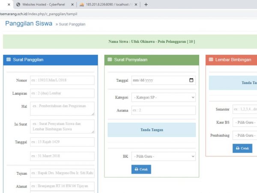This screenshot has width=257, height=193.
Task: Focus the Lampiran input field
Action: 62,93
